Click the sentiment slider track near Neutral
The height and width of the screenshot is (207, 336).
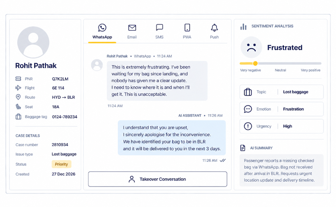(281, 63)
